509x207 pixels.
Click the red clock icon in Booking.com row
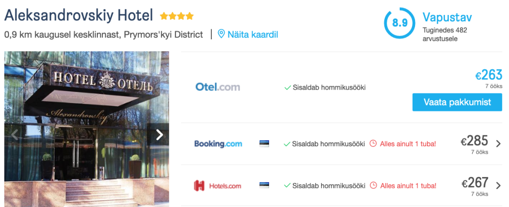pyautogui.click(x=374, y=144)
